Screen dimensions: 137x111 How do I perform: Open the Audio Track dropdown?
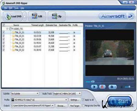coord(80,93)
